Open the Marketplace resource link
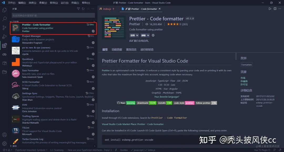Viewport: 284px width, 152px height. click(x=243, y=78)
